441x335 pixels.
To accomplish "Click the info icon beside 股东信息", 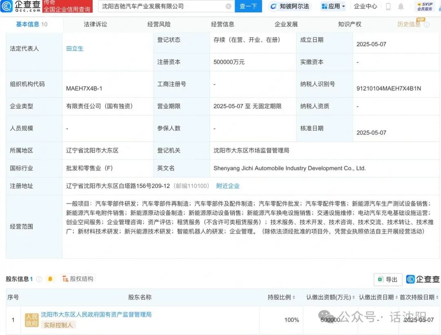I will 39,279.
